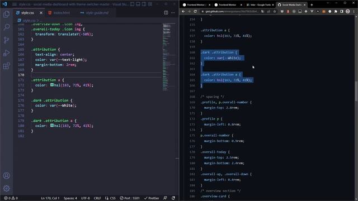Open the tab search chevron in Chrome
The width and height of the screenshot is (358, 201).
click(328, 3)
